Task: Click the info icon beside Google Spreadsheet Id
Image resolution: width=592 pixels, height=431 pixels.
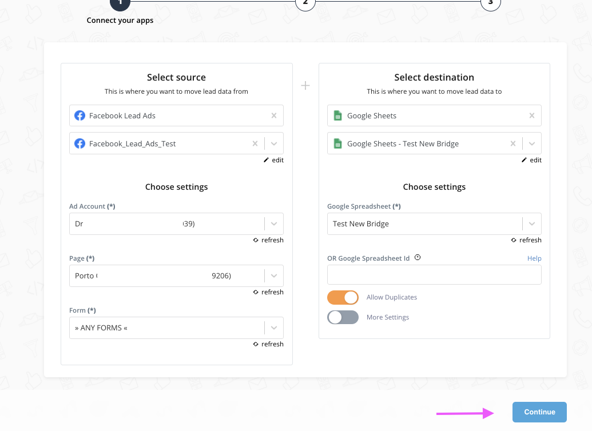Action: pos(418,258)
